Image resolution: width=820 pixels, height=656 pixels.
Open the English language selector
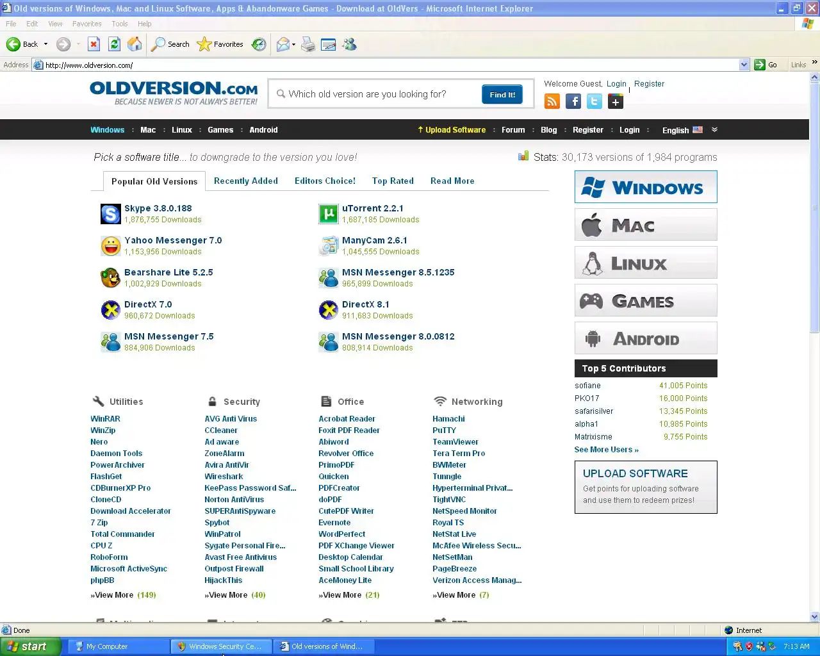(x=682, y=130)
